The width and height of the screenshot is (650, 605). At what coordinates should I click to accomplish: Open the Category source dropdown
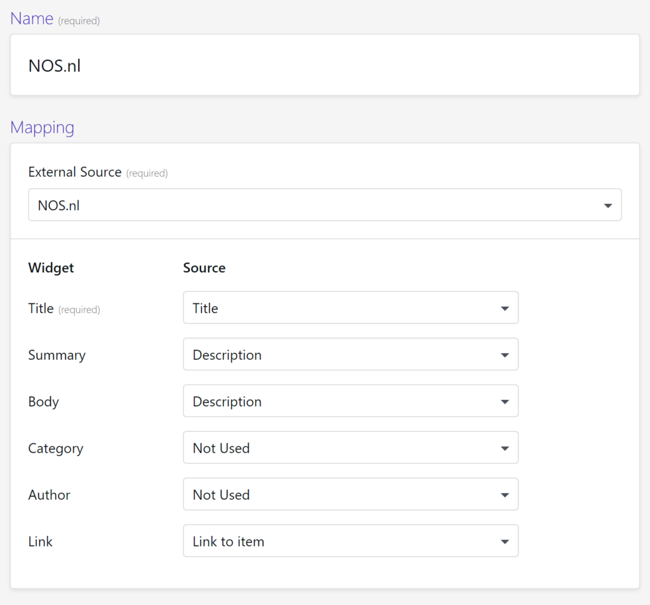pyautogui.click(x=350, y=448)
